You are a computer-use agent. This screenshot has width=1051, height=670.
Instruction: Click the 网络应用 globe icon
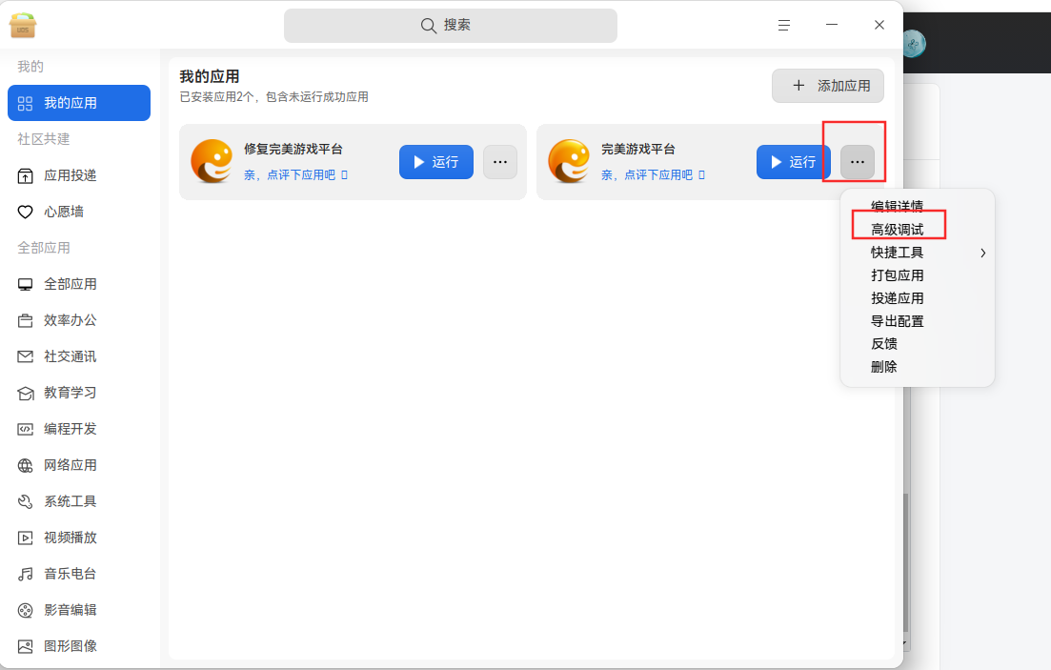[x=26, y=465]
